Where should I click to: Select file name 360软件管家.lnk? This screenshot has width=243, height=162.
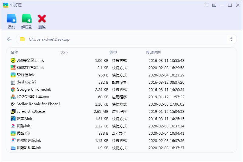(30, 68)
